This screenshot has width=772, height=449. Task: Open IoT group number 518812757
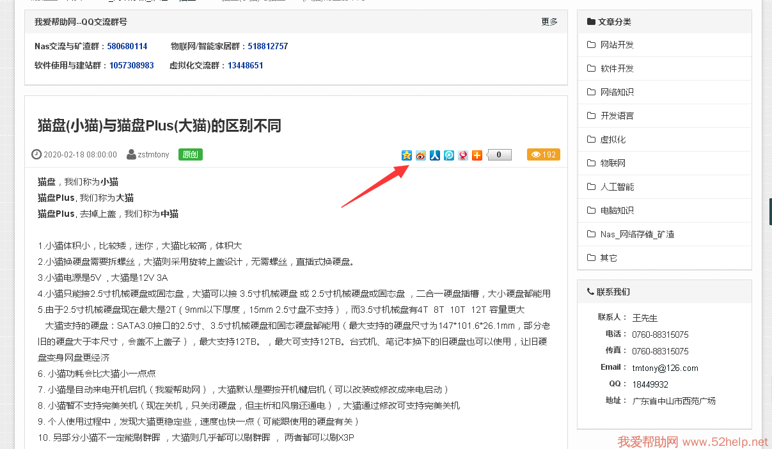pos(268,47)
